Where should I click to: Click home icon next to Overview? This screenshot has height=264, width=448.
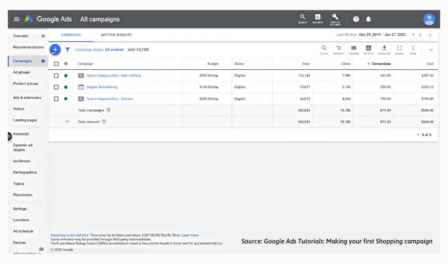click(43, 36)
